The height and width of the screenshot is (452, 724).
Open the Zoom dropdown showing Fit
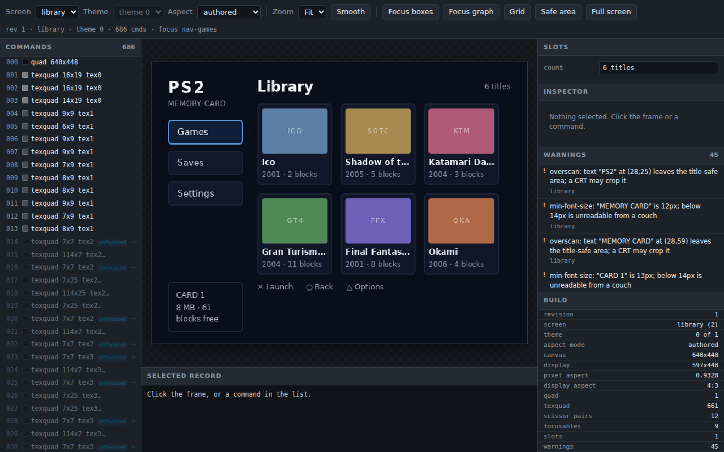[x=312, y=12]
